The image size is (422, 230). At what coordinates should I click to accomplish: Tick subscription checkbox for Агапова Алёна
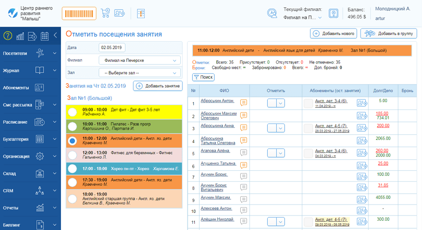tap(308, 152)
